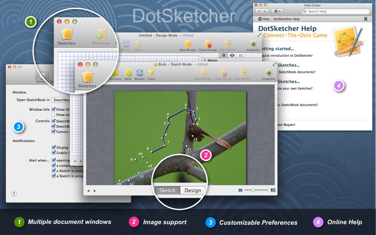Image resolution: width=376 pixels, height=235 pixels.
Task: Uncheck Alert when 'opening' checkbox
Action: point(54,160)
